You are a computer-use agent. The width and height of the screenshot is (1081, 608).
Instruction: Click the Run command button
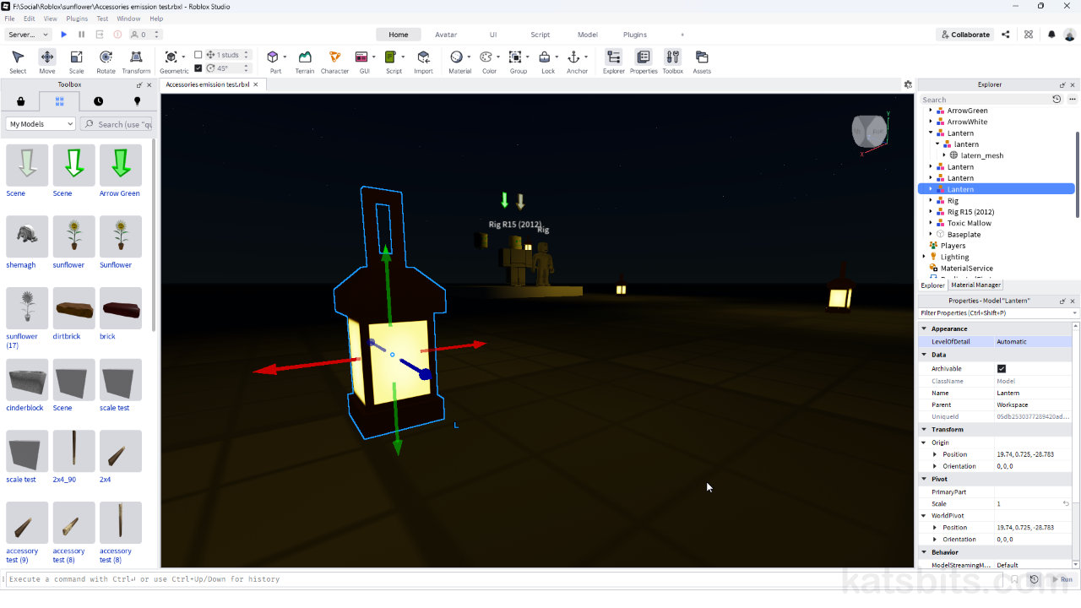pos(1062,579)
